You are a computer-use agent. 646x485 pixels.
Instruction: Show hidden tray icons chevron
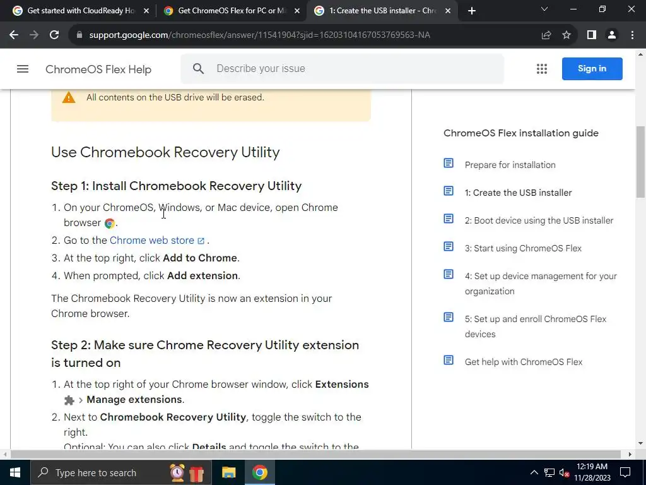(534, 472)
